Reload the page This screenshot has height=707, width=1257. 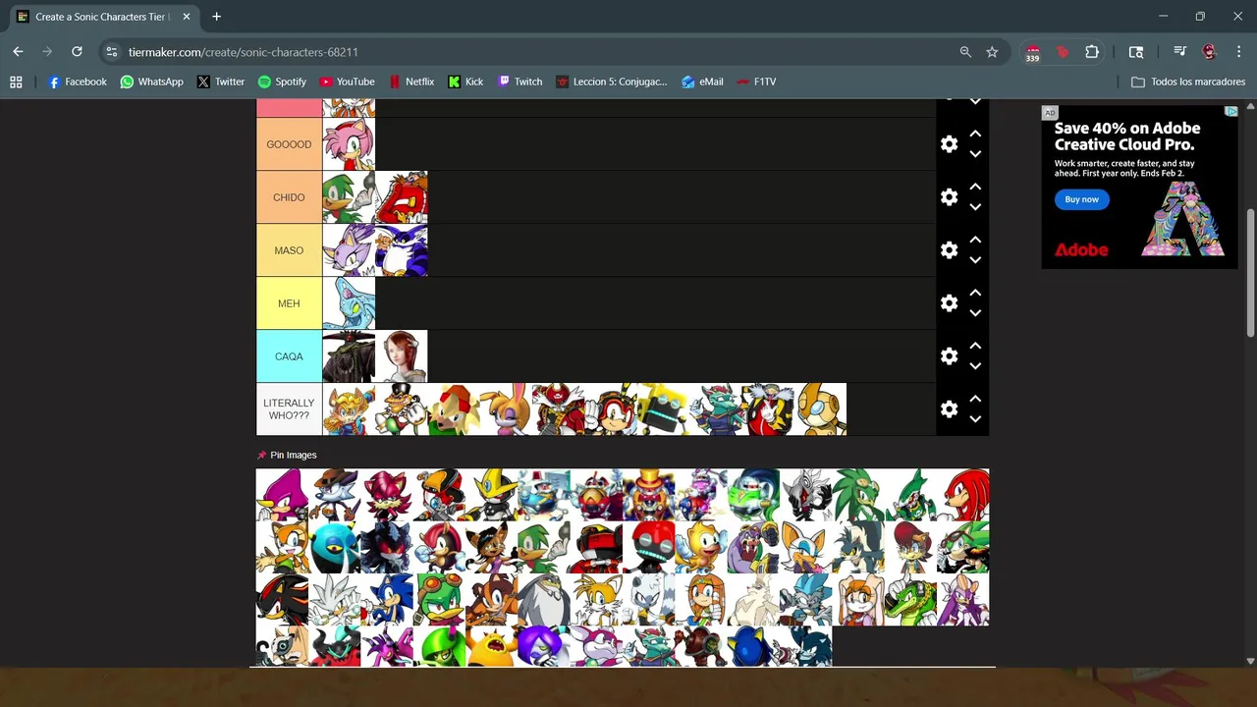[x=77, y=52]
